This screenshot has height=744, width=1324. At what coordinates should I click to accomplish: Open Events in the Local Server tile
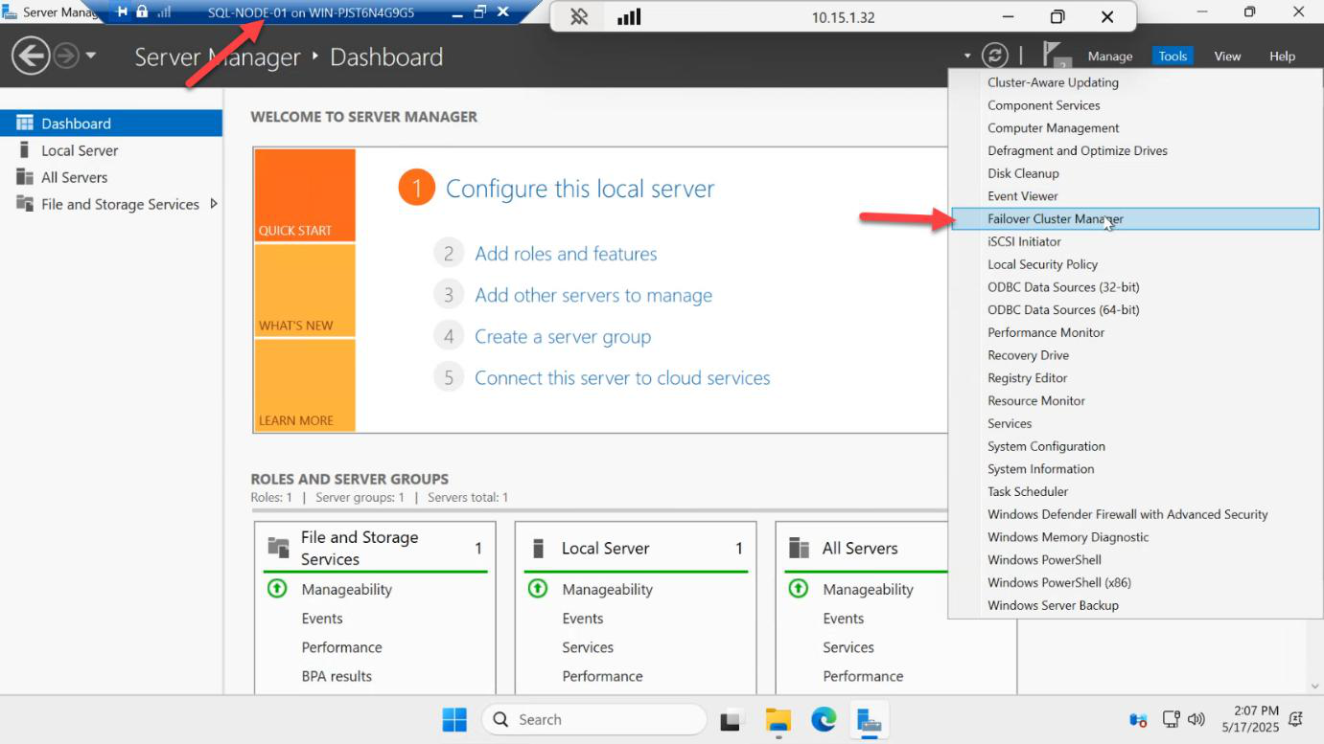tap(583, 619)
